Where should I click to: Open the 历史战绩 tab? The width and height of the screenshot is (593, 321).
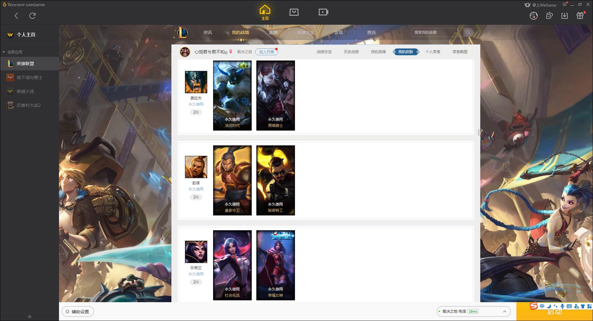(x=351, y=52)
